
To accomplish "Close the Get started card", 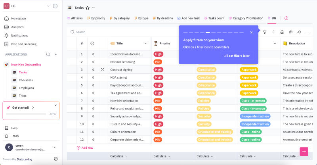I will (x=55, y=106).
